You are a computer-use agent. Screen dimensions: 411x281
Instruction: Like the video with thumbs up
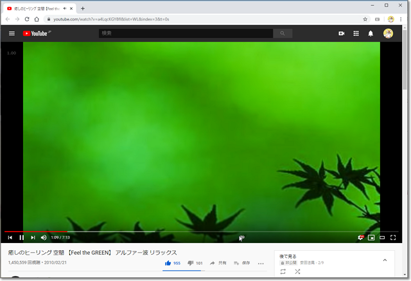point(168,263)
